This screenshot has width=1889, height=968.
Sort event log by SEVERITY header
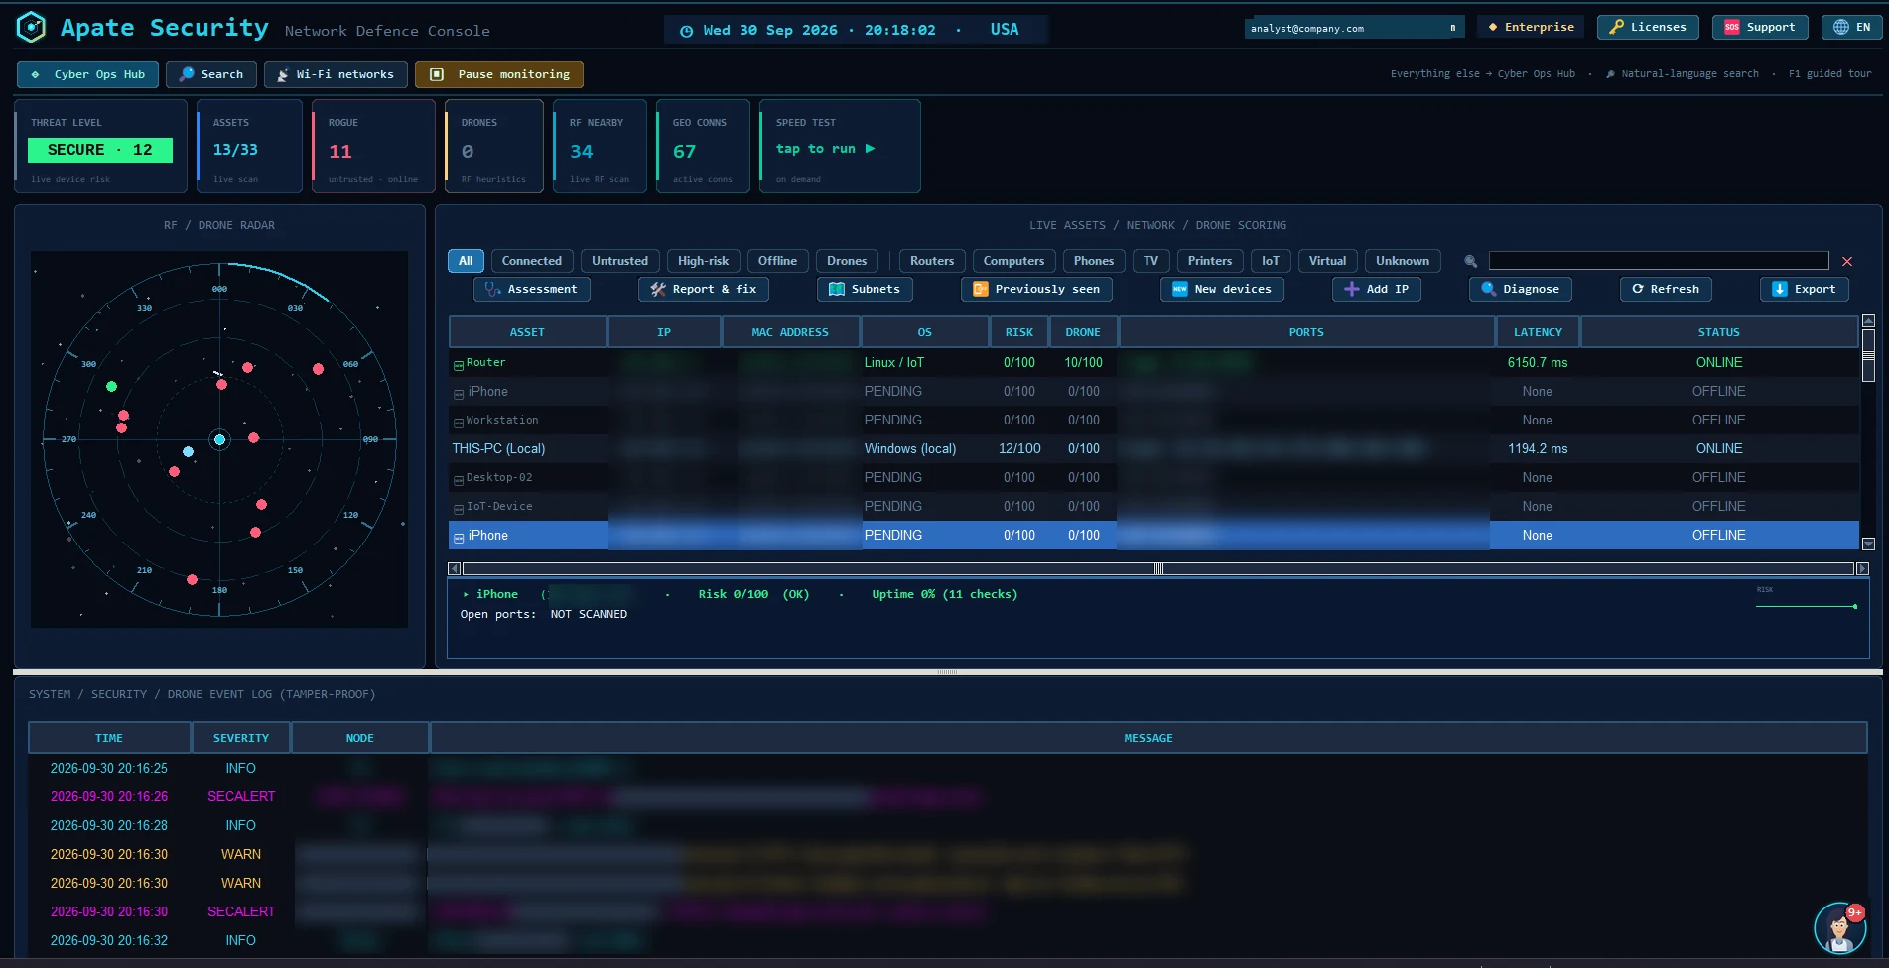tap(241, 738)
